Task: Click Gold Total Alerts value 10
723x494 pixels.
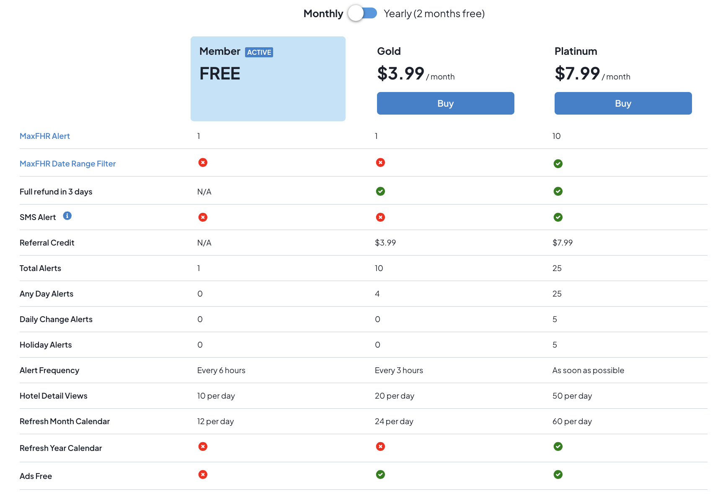Action: tap(379, 268)
